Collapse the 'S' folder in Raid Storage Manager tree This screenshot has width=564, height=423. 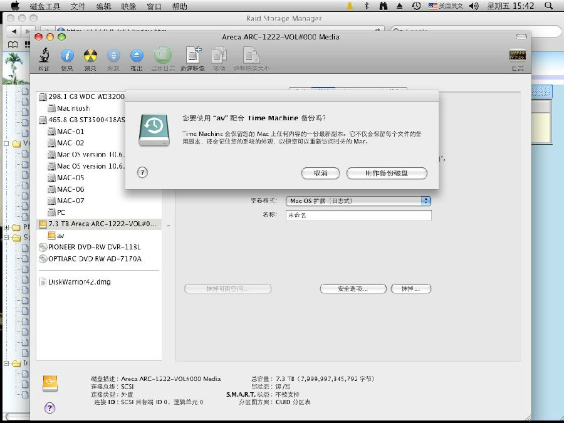6,238
